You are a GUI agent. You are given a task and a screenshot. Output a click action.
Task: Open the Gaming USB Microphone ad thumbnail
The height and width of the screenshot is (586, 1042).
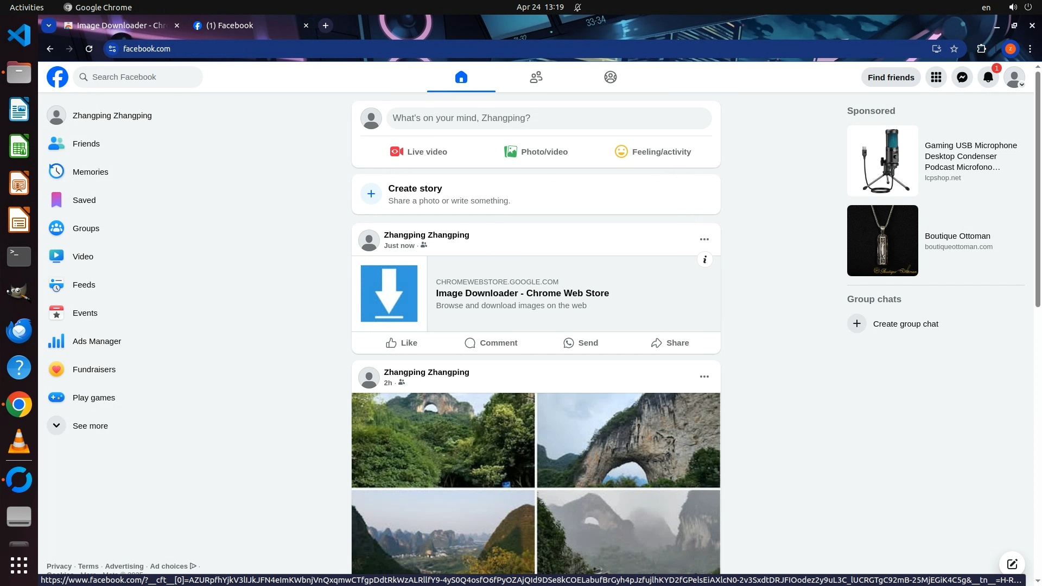pyautogui.click(x=882, y=161)
